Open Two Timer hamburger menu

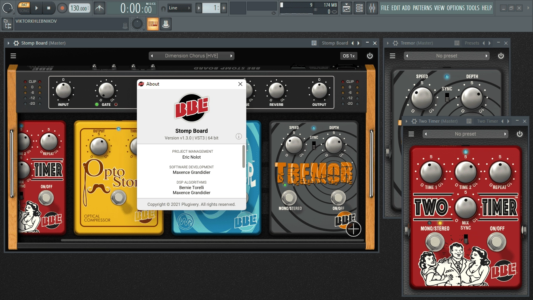click(411, 134)
